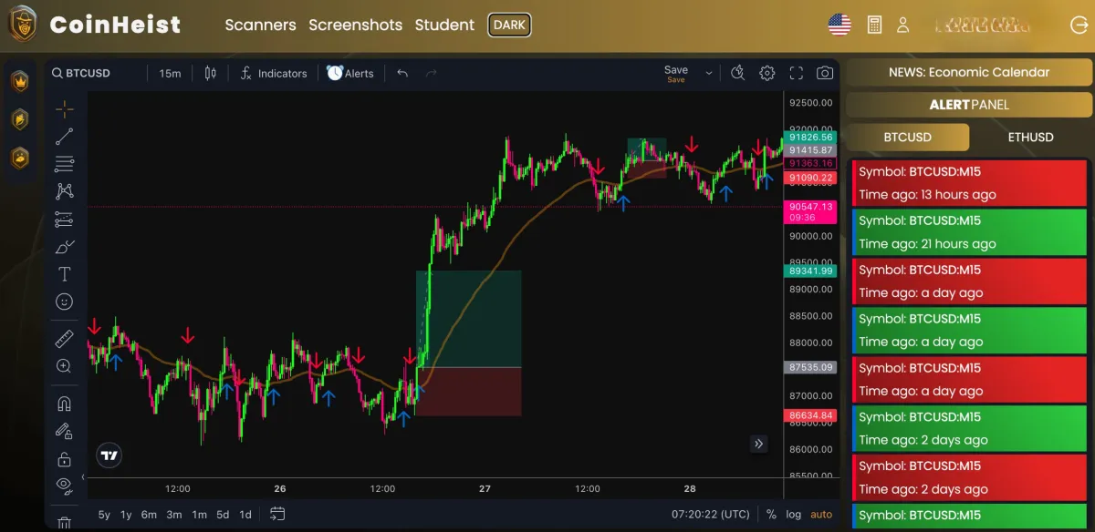Open the user profile icon
Viewport: 1095px width, 532px height.
[902, 25]
